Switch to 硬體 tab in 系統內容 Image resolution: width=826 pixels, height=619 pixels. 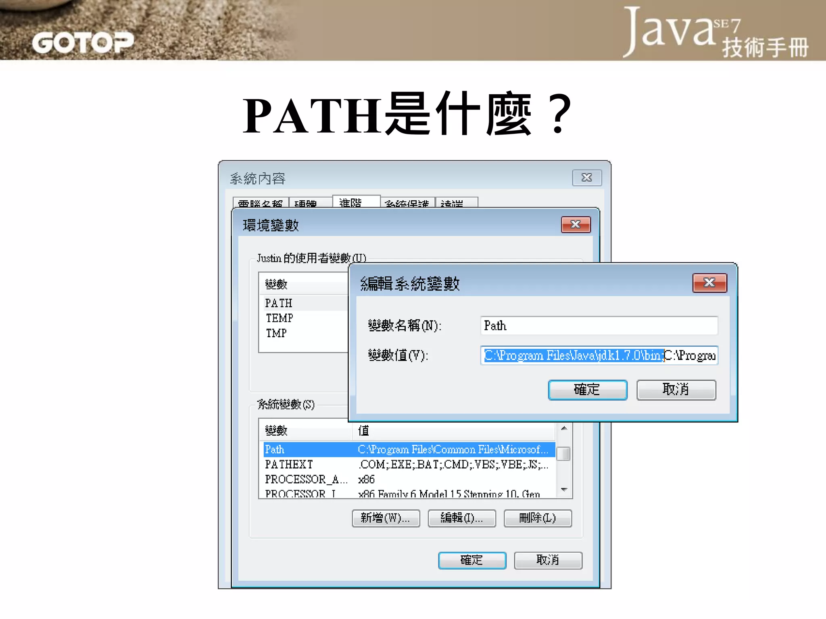311,203
